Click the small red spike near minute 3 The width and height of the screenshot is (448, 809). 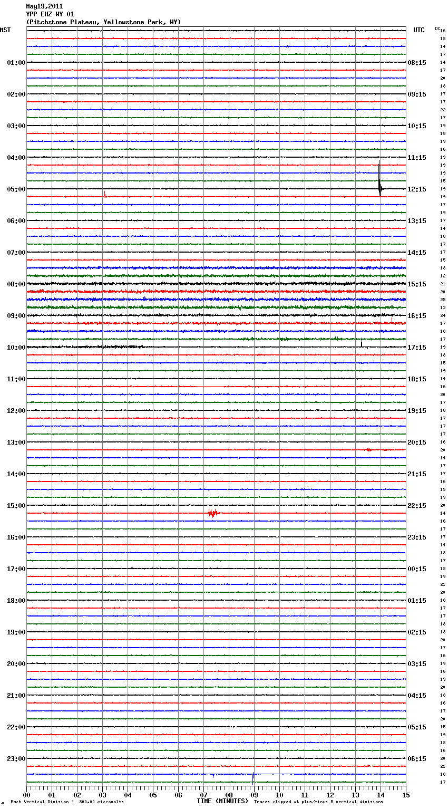point(105,194)
